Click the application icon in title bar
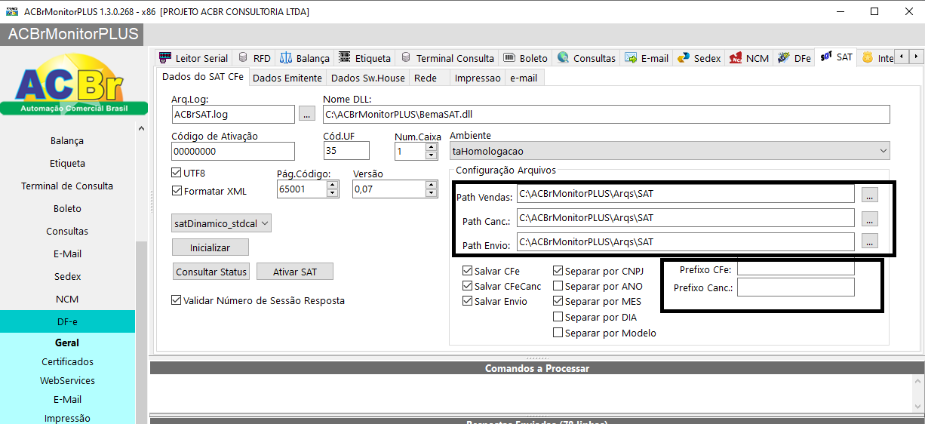The width and height of the screenshot is (925, 424). 11,11
